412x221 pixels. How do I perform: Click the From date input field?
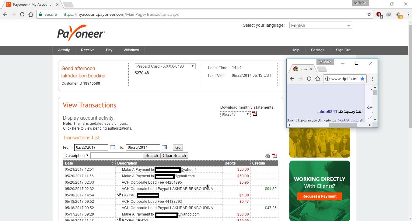click(x=91, y=148)
